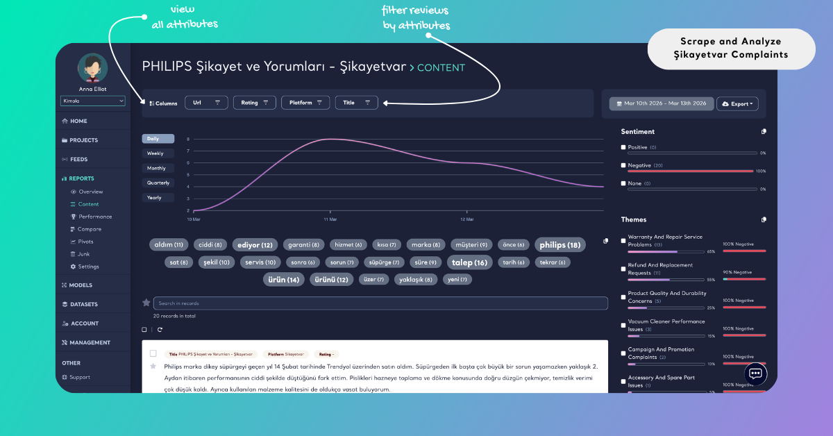Click the refresh icon above records list
The width and height of the screenshot is (833, 436).
tap(160, 330)
